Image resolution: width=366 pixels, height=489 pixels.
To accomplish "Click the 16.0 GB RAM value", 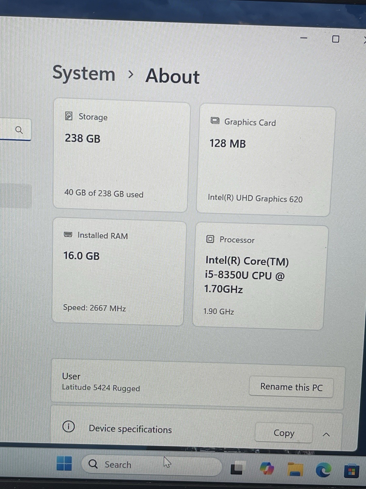I will pyautogui.click(x=81, y=256).
